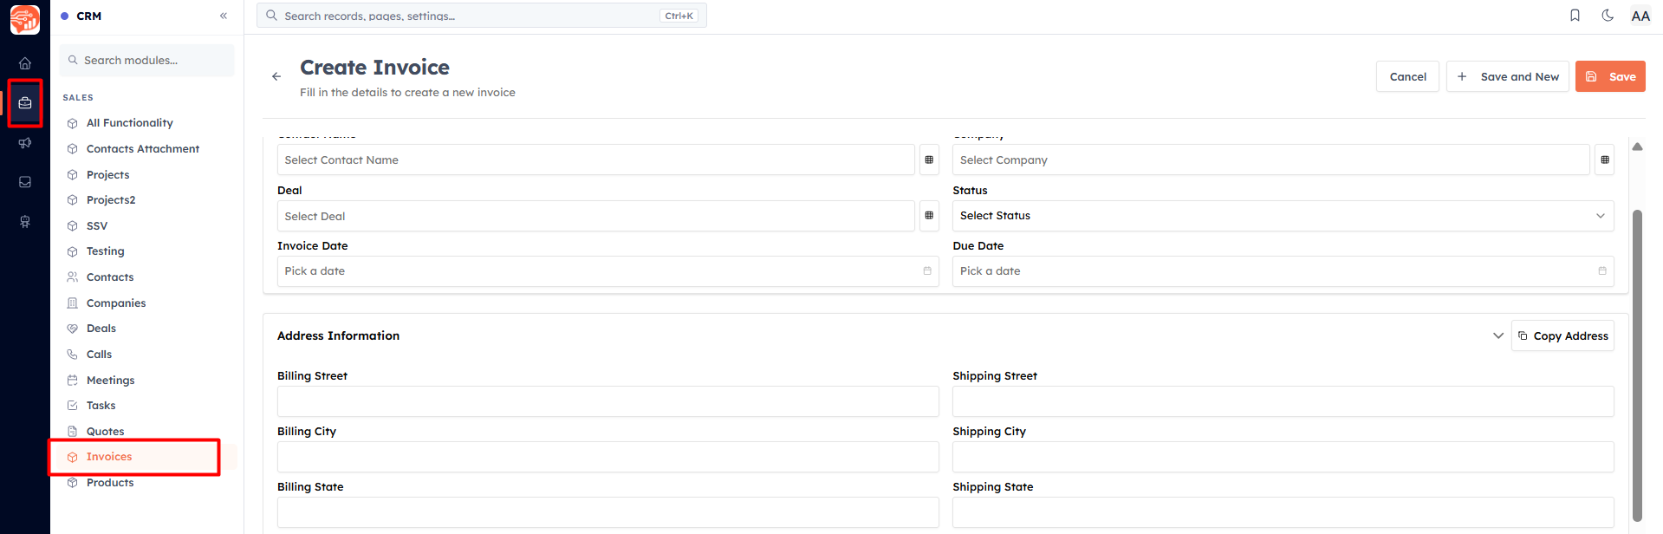Click the Shipping State input

tap(1283, 512)
